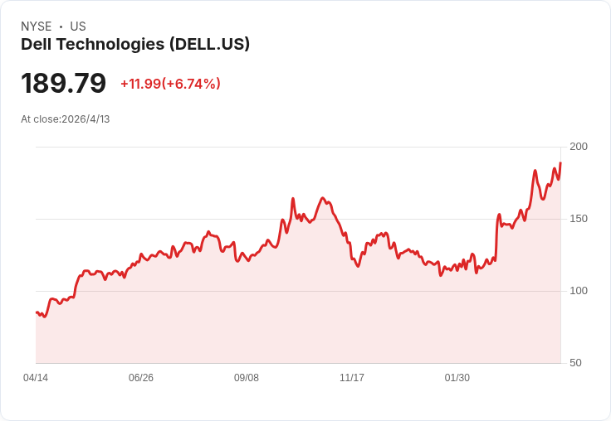The image size is (611, 421).
Task: Click the 150 price axis label
Action: point(579,219)
